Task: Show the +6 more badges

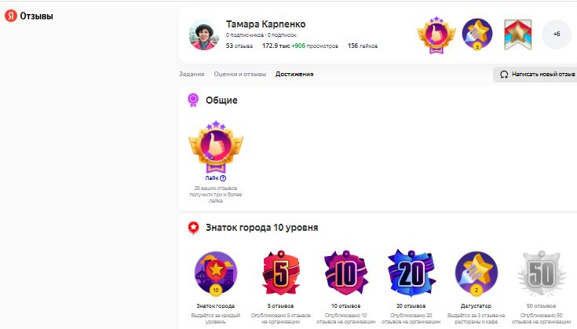Action: pos(557,35)
